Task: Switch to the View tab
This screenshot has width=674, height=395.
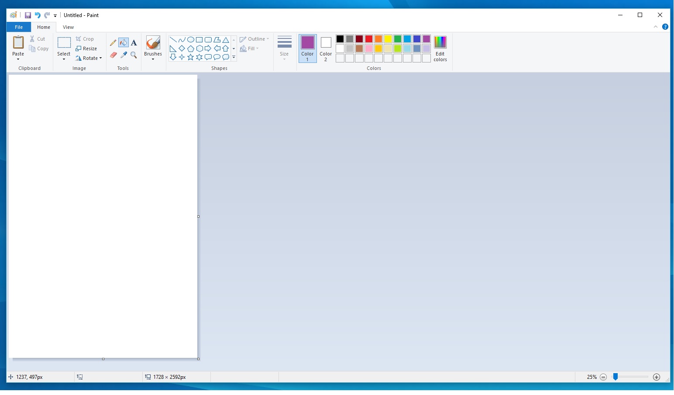Action: tap(68, 27)
